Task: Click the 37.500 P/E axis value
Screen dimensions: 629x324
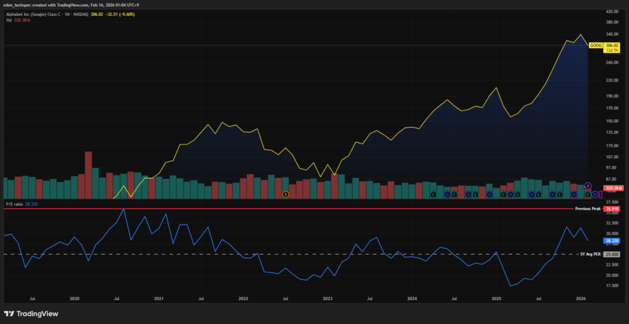Action: 612,202
